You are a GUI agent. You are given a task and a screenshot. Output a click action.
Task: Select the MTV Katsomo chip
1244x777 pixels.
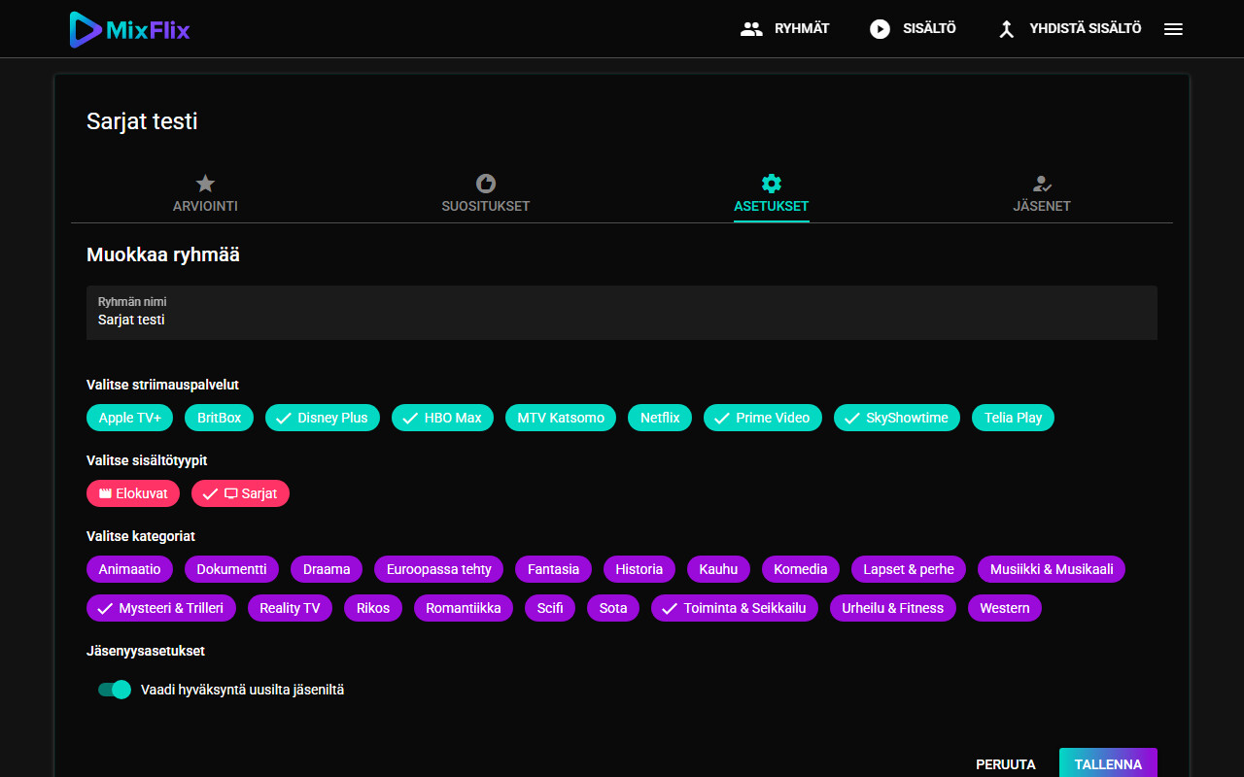tap(561, 418)
